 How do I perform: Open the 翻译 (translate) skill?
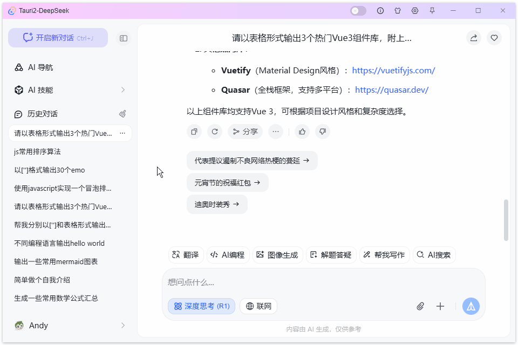coord(186,254)
